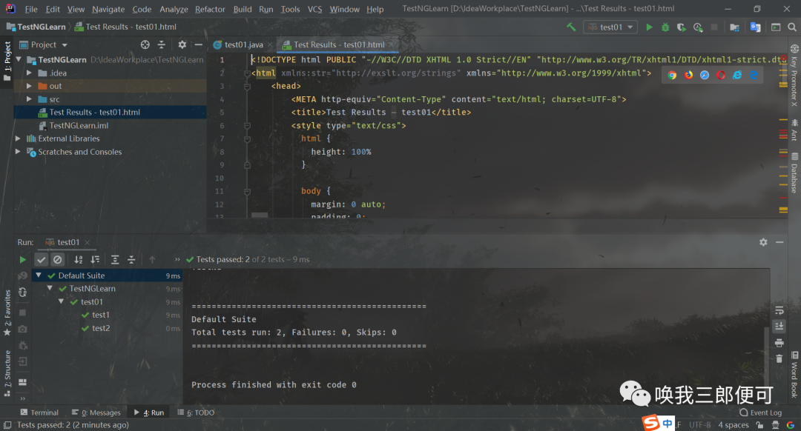This screenshot has width=801, height=431.
Task: Expand the src folder
Action: [29, 99]
